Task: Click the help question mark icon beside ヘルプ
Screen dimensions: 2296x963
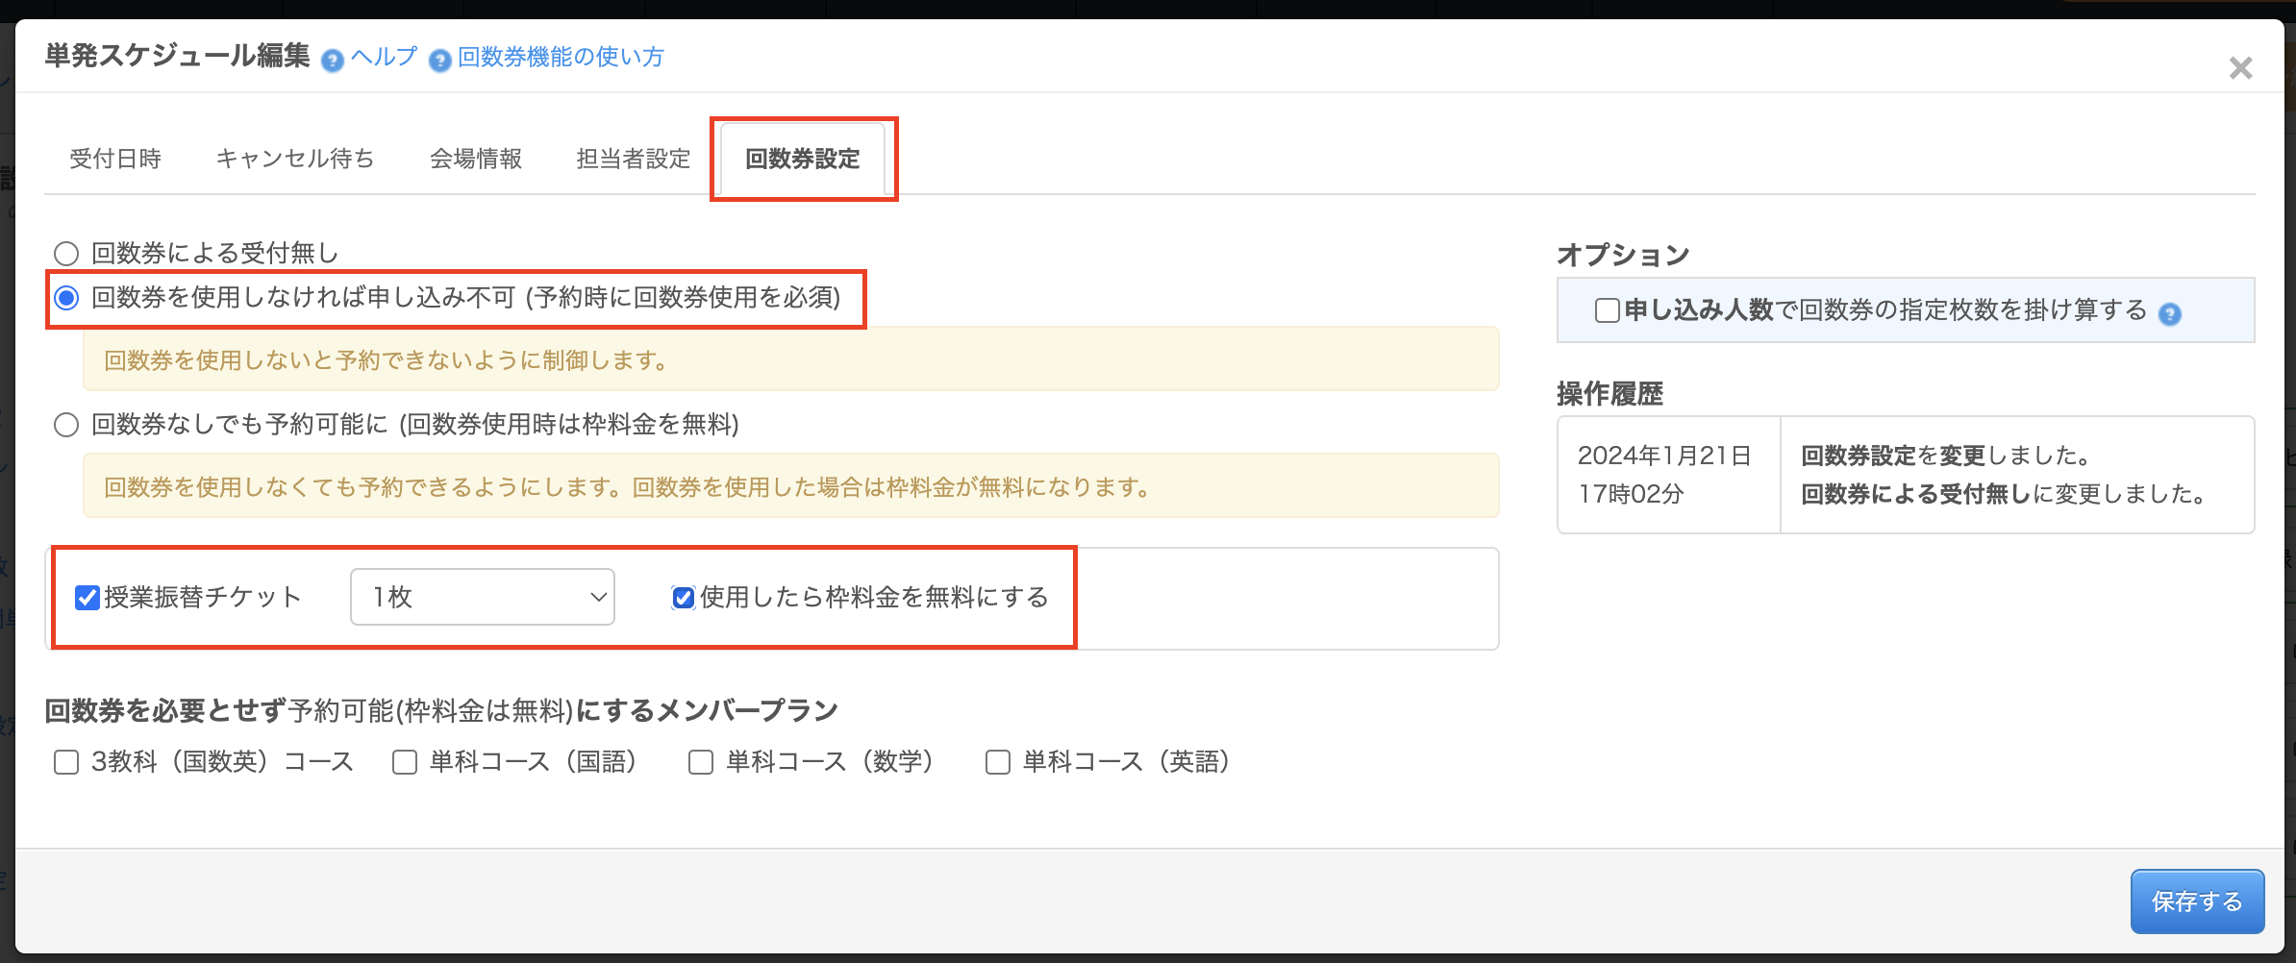Action: [332, 62]
